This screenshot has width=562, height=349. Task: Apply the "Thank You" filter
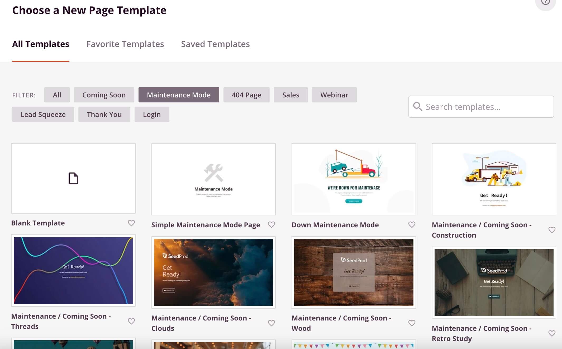click(x=104, y=114)
